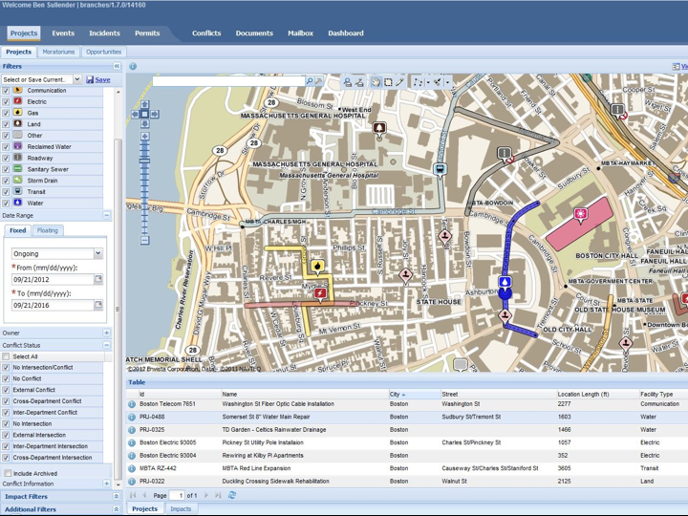Refresh the table with the reload icon
The width and height of the screenshot is (688, 516).
coord(232,495)
